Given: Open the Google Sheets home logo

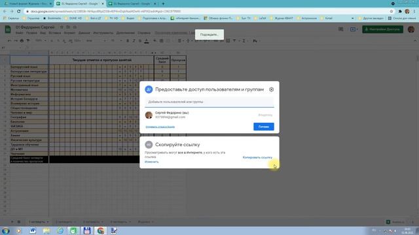Looking at the screenshot, I should point(8,29).
